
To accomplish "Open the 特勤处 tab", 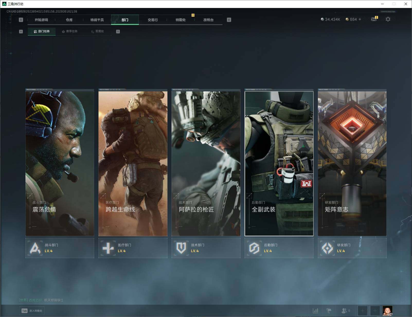I will click(x=181, y=20).
